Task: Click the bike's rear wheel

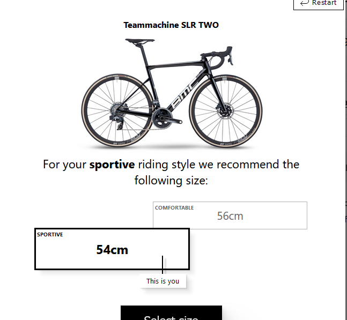Action: (x=118, y=111)
